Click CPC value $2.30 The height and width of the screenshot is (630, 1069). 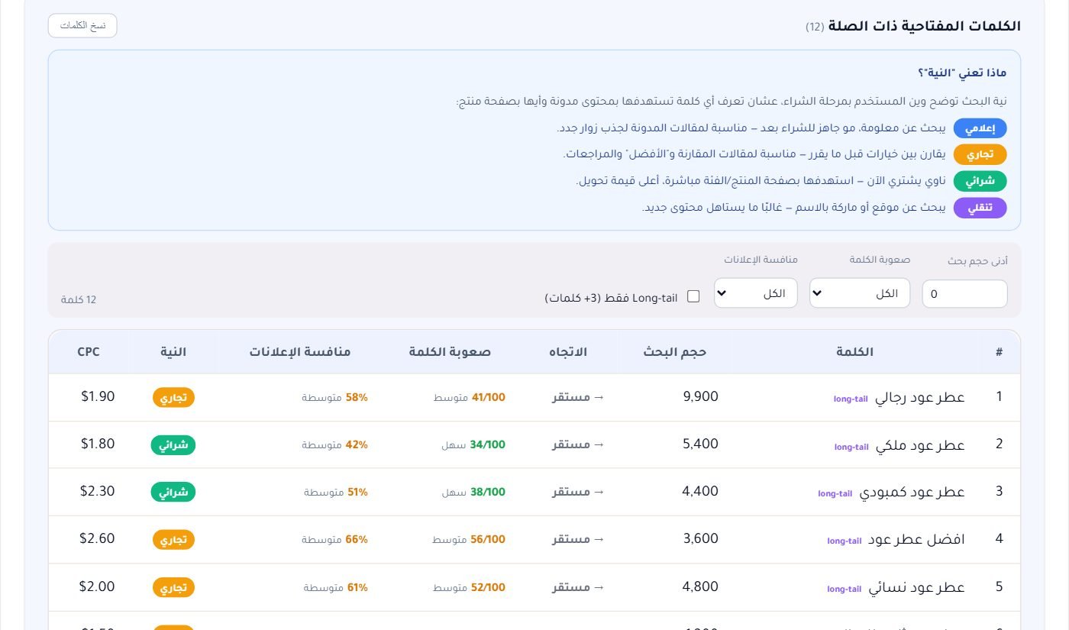click(97, 491)
